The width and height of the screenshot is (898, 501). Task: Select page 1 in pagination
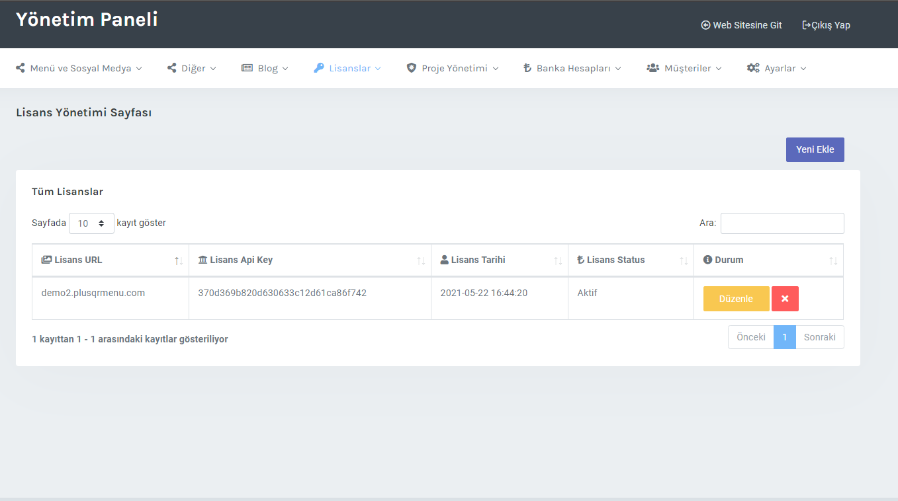[785, 337]
